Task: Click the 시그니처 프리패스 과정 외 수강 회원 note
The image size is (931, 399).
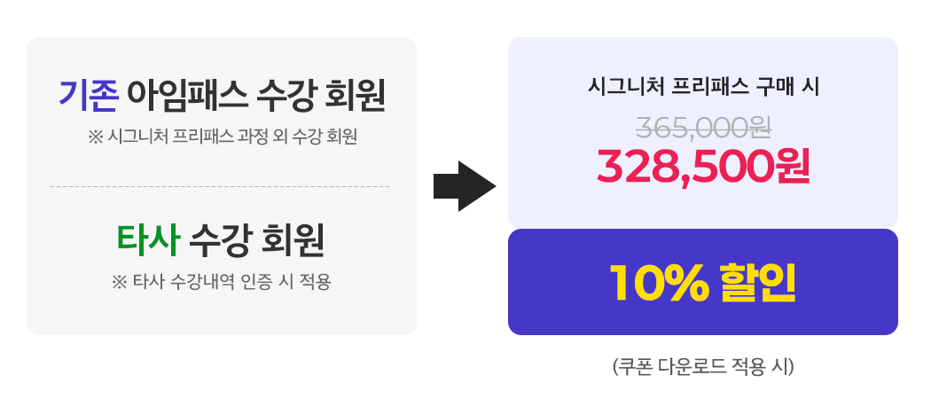Action: tap(222, 137)
